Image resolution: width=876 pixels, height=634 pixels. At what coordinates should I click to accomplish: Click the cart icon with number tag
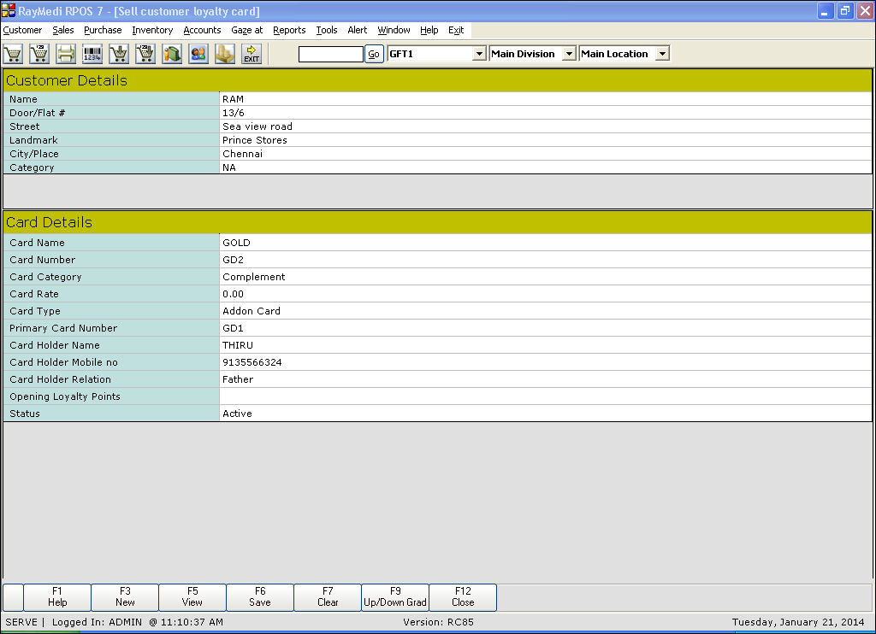[x=39, y=54]
